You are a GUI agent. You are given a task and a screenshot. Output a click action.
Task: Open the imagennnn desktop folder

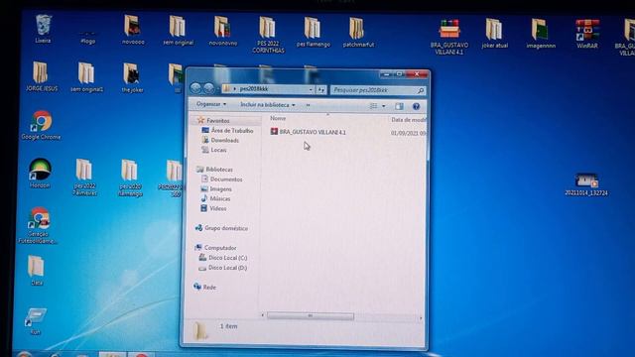tap(541, 33)
